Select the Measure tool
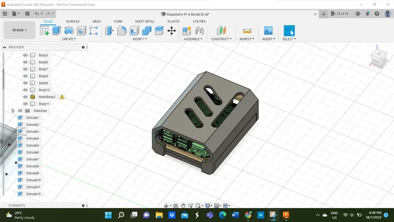 pos(247,31)
